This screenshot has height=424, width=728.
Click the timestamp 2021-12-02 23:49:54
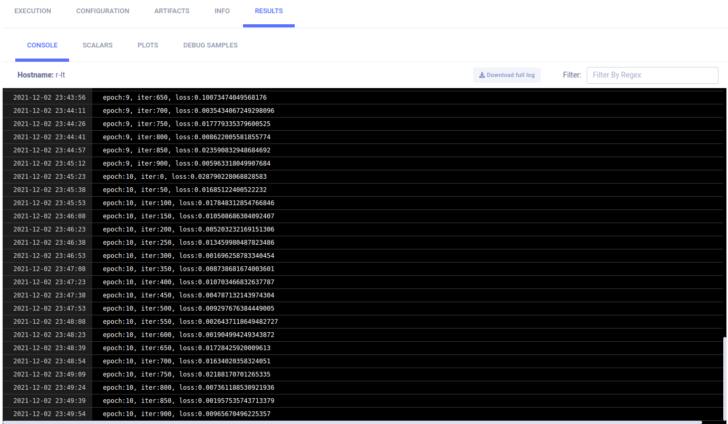[x=49, y=414]
